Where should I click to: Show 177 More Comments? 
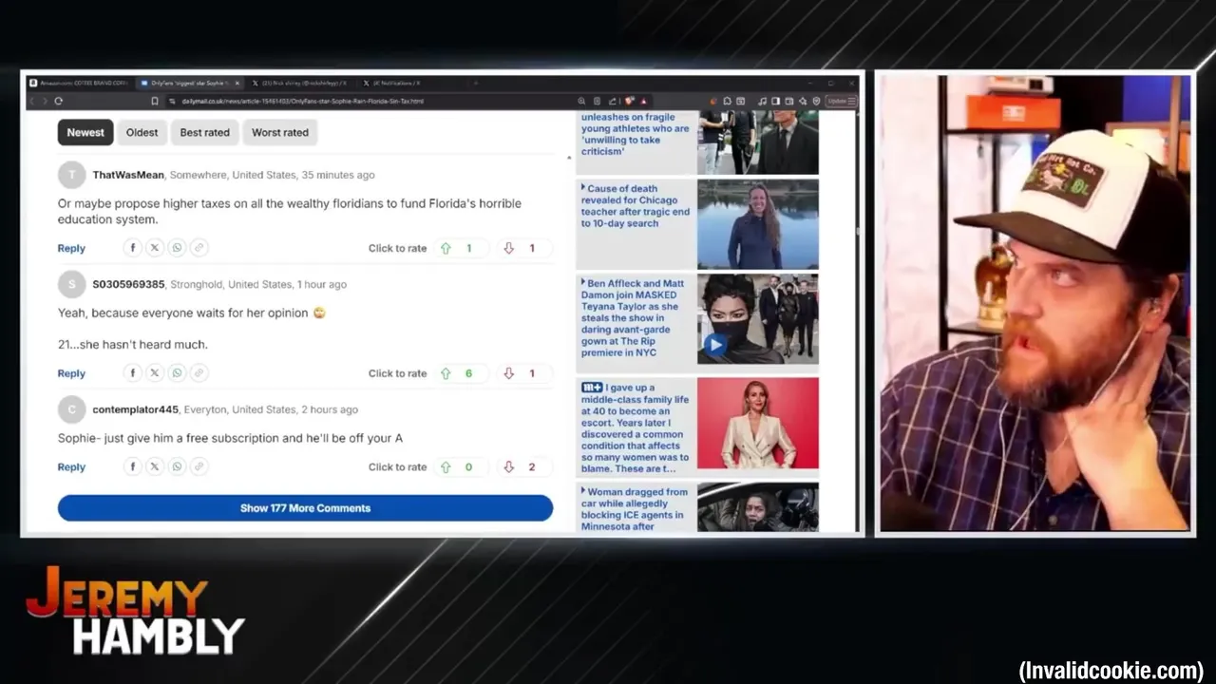coord(305,508)
